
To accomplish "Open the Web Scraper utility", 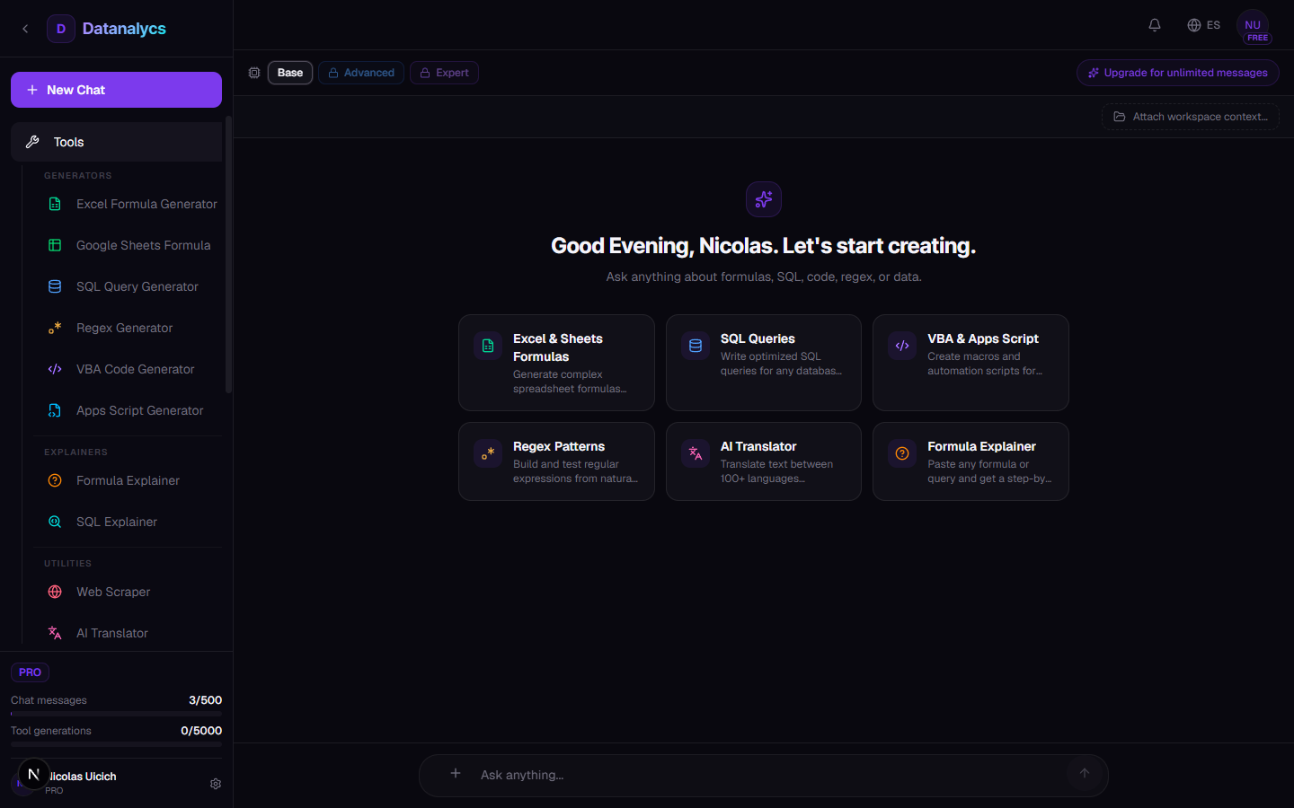I will pyautogui.click(x=113, y=592).
